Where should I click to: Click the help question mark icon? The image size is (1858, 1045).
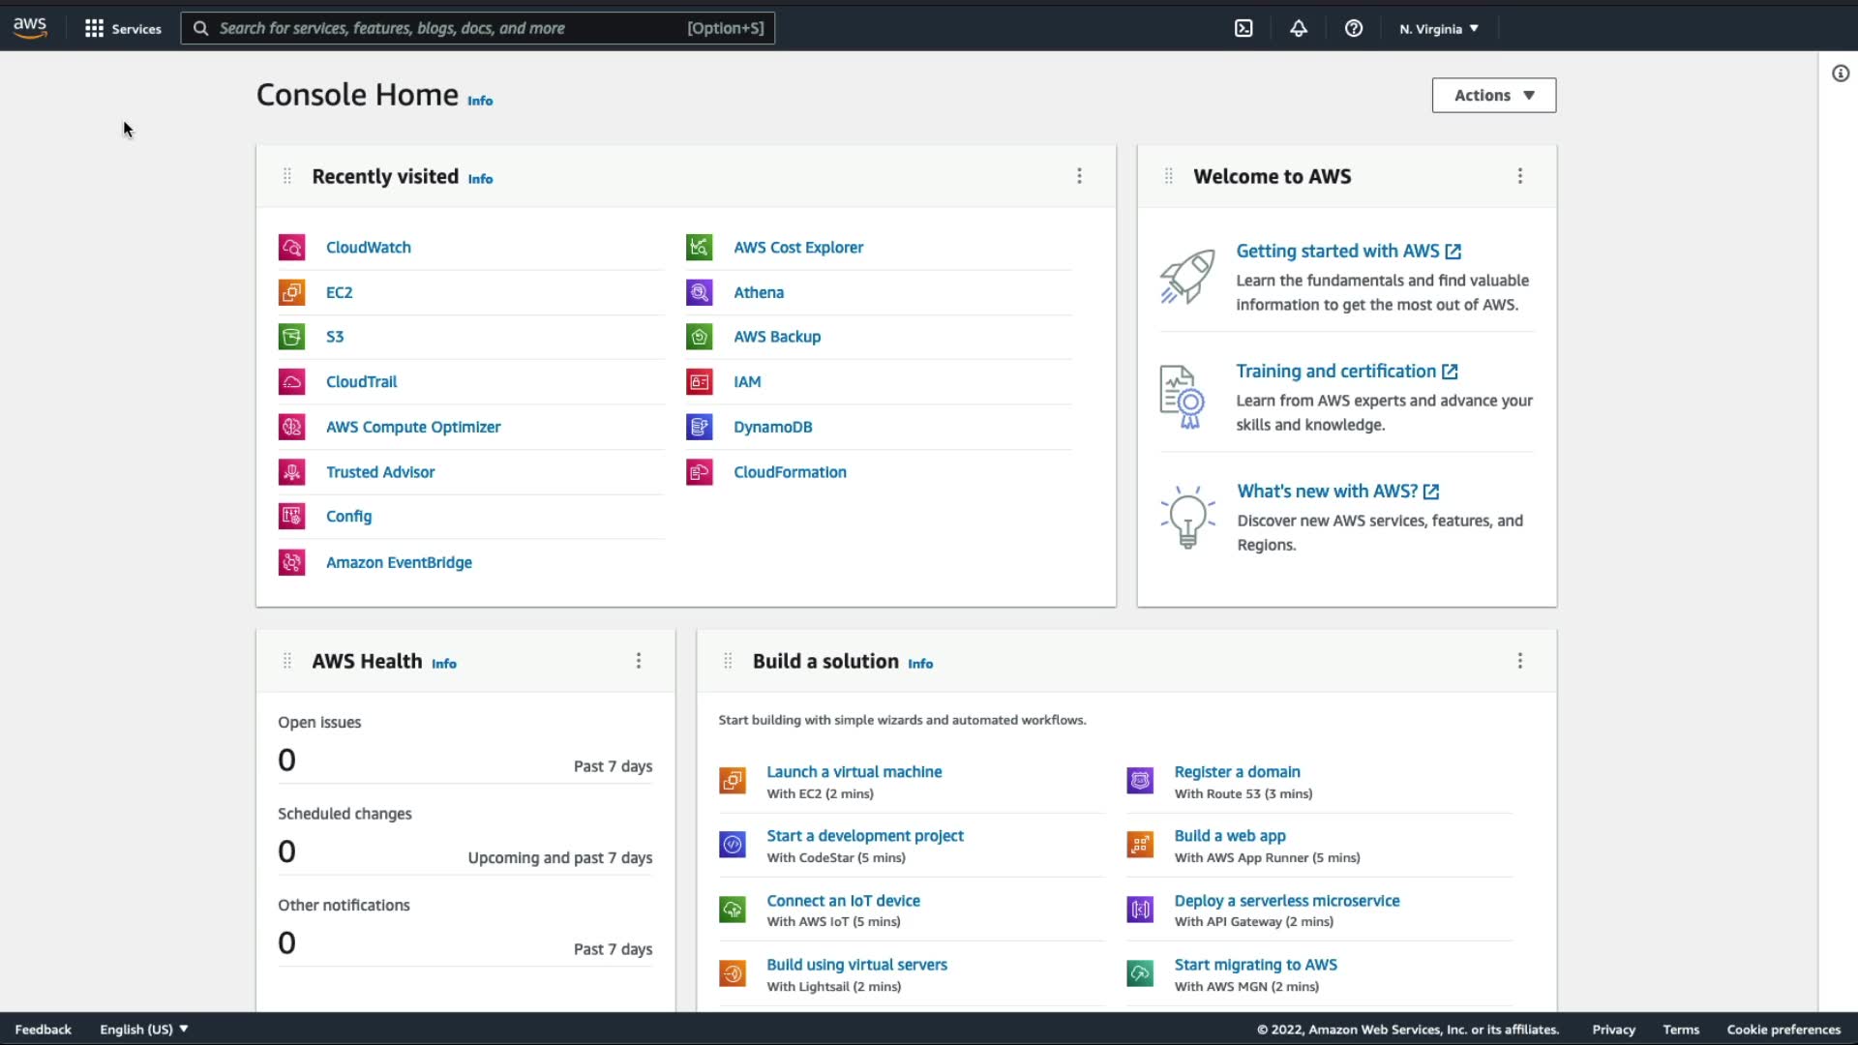[1354, 28]
